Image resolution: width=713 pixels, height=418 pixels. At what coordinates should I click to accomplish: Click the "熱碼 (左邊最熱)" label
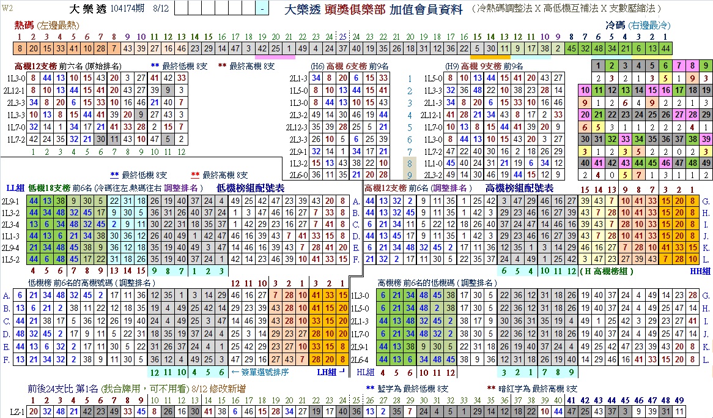(x=47, y=25)
